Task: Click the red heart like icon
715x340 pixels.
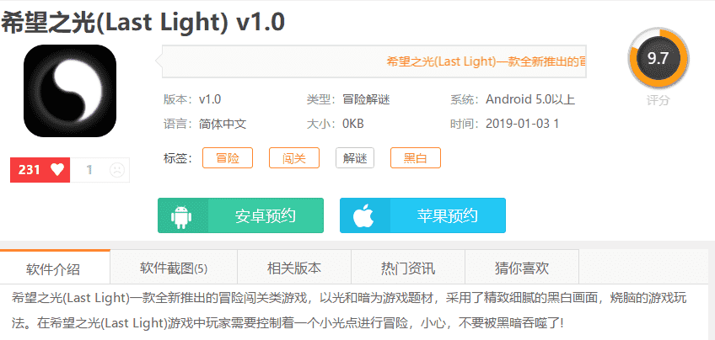Action: (57, 169)
